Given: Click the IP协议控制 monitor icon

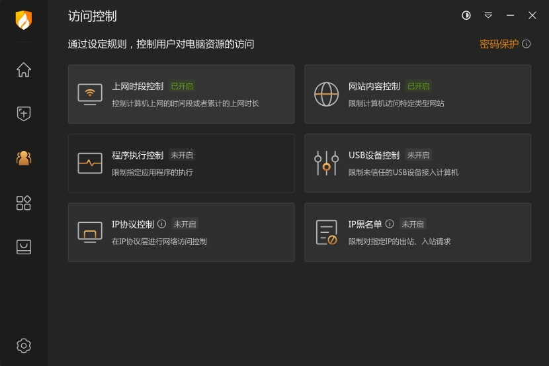Looking at the screenshot, I should (90, 232).
